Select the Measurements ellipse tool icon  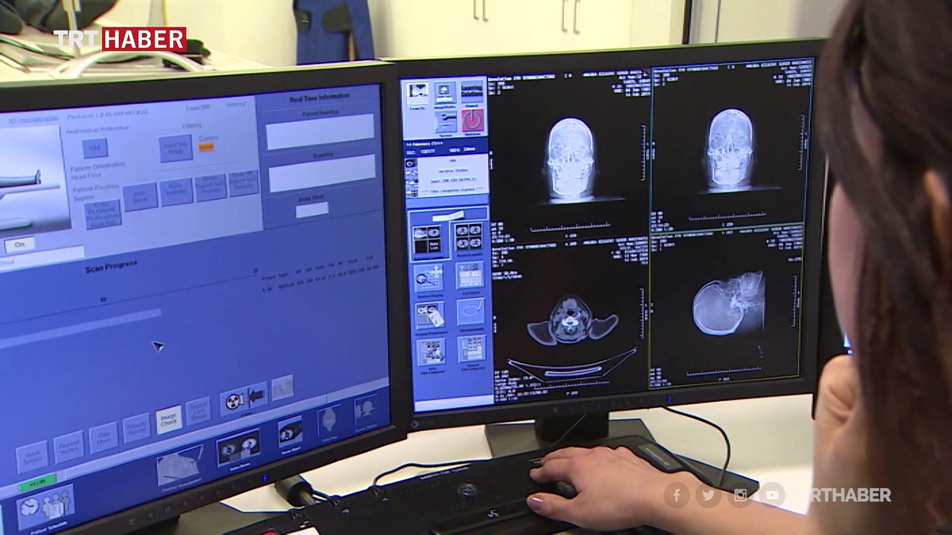click(x=471, y=311)
